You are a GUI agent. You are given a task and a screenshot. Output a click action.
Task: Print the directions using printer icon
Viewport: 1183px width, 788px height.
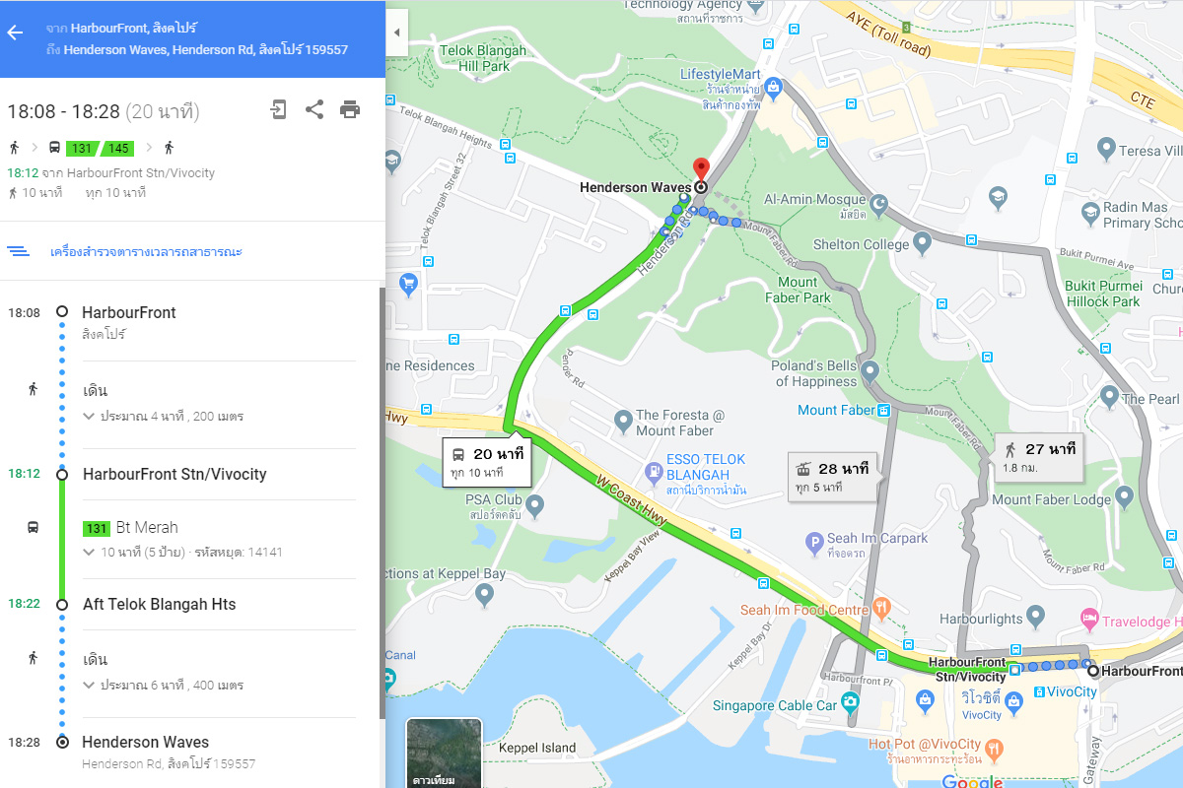tap(350, 109)
